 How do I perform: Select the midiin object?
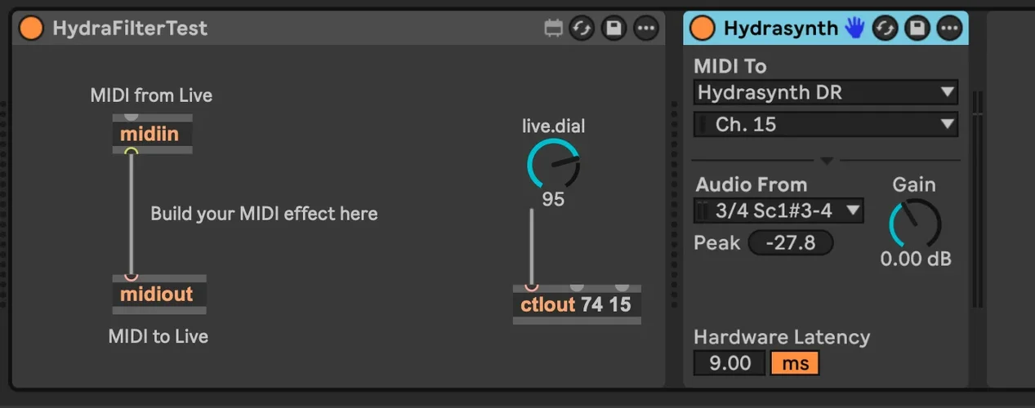[x=152, y=134]
